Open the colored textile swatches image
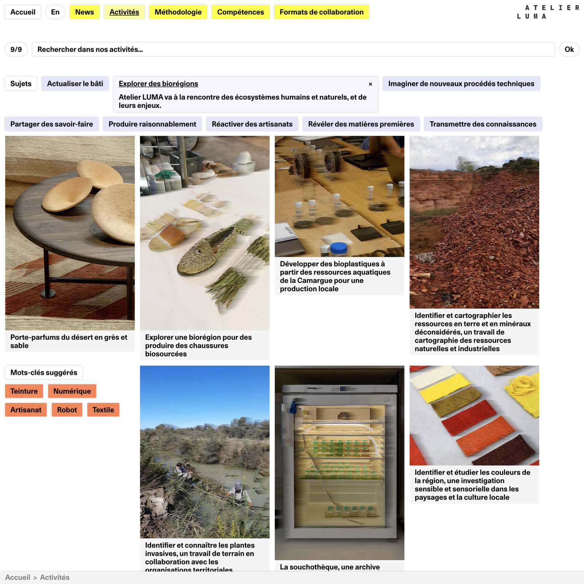The height and width of the screenshot is (584, 584). [x=474, y=415]
